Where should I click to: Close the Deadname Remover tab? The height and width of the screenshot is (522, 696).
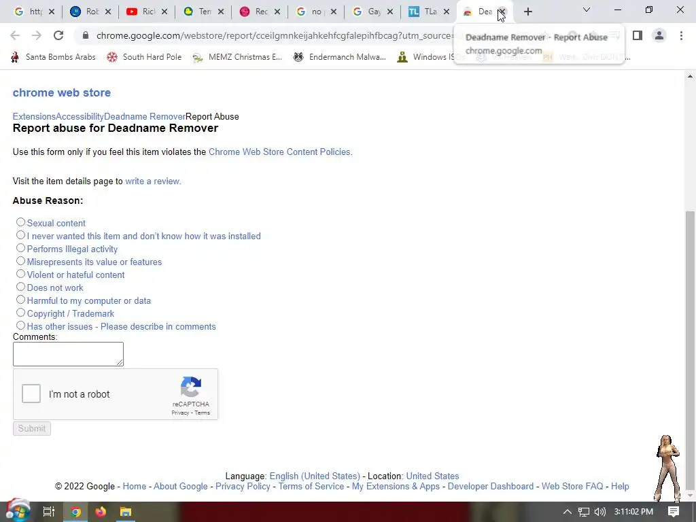pyautogui.click(x=502, y=12)
